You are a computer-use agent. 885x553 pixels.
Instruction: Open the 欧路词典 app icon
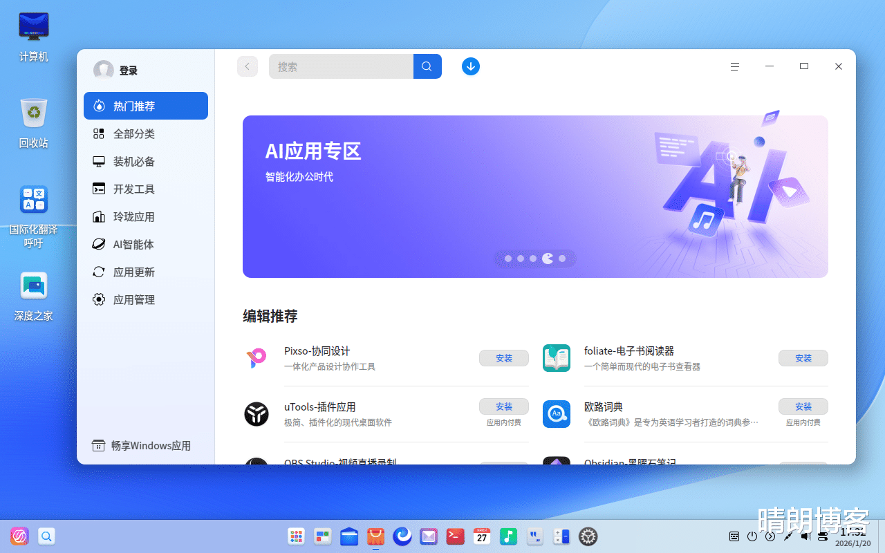tap(557, 414)
